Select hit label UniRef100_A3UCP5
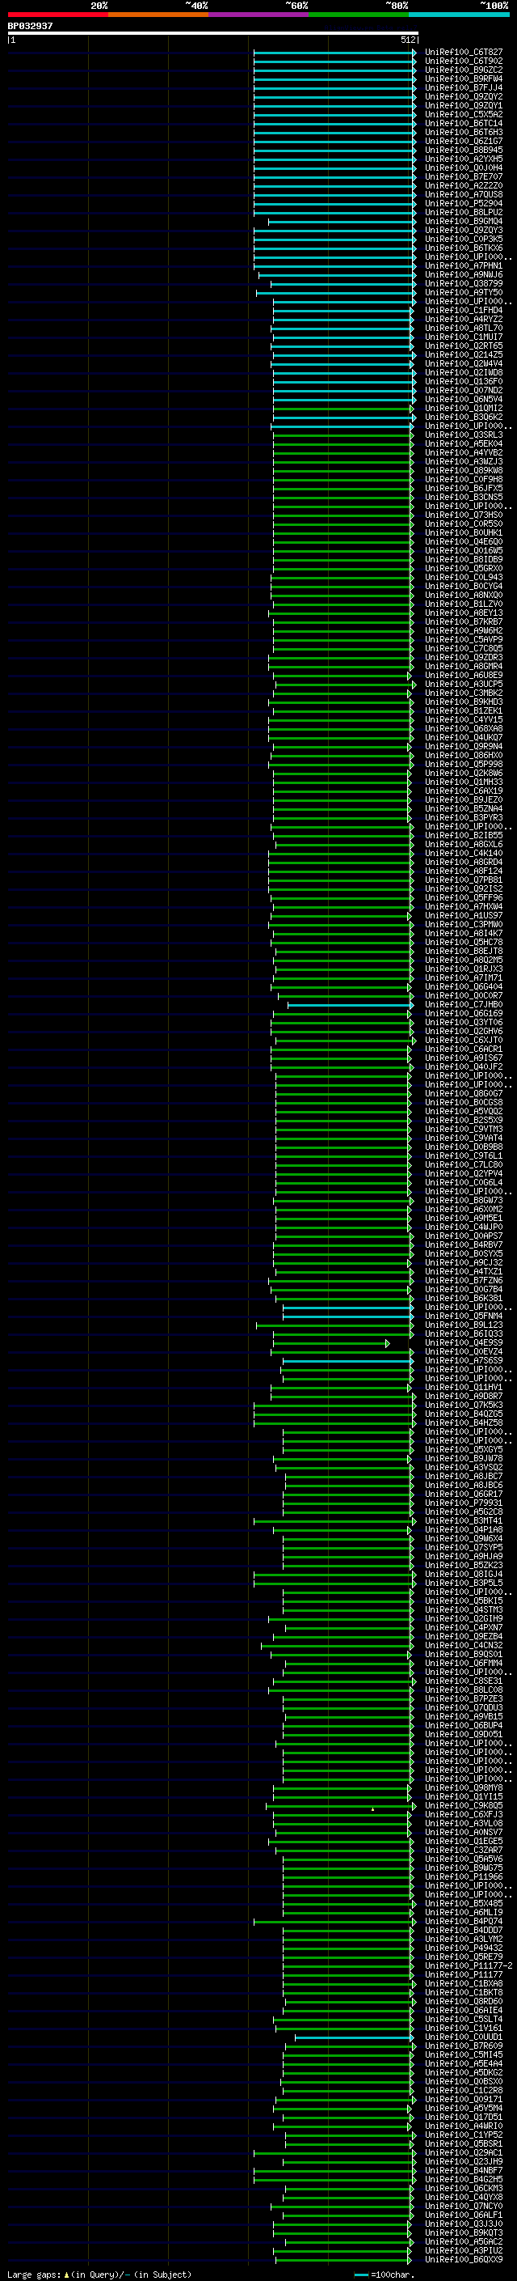 point(463,684)
